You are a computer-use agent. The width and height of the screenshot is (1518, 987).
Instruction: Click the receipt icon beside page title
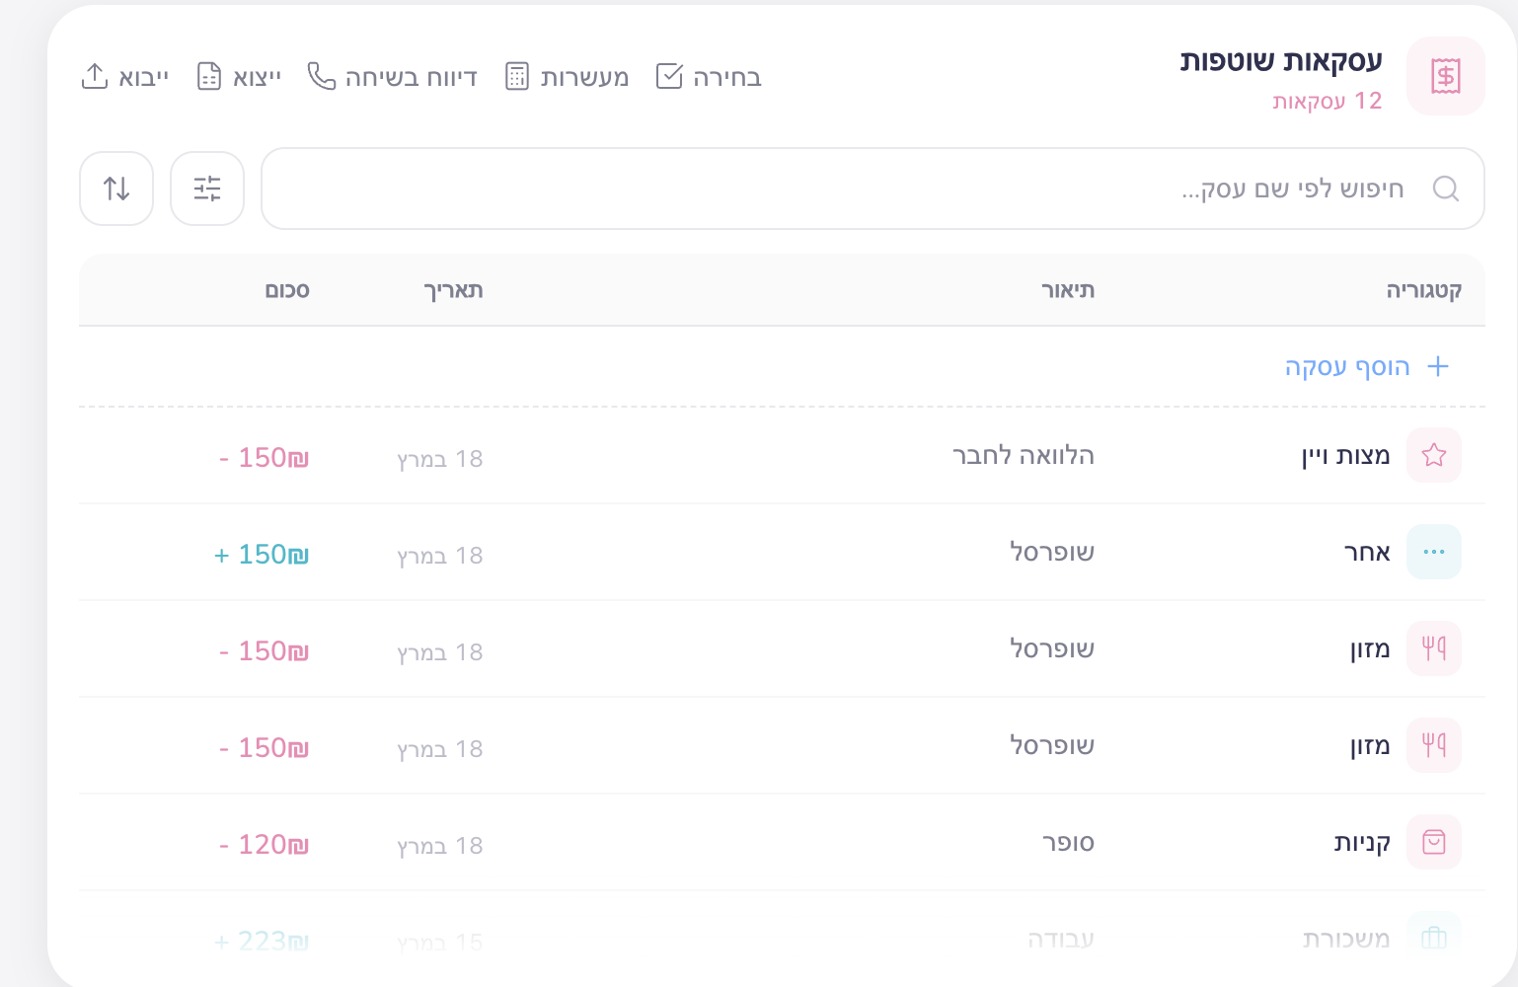[1445, 76]
